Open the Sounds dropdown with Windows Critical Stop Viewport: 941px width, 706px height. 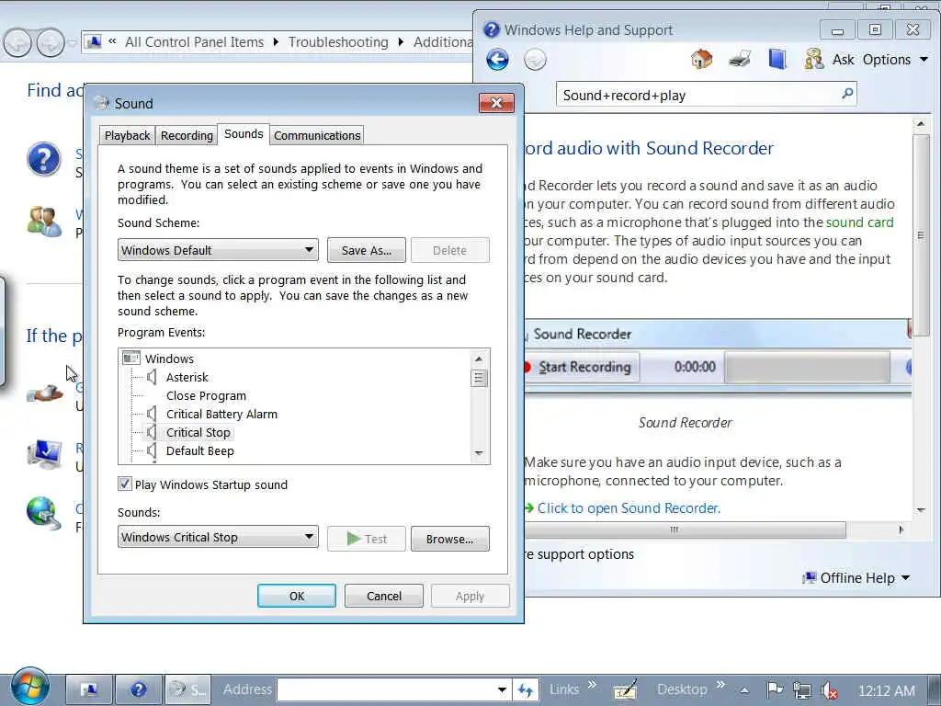(x=218, y=537)
